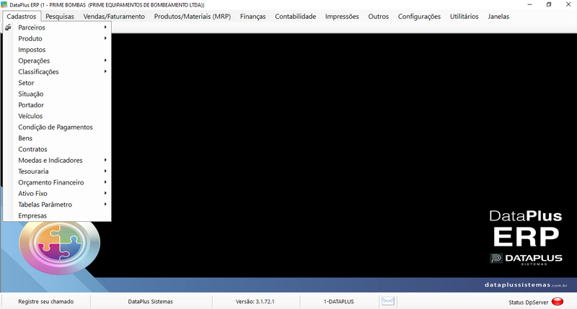Screen dimensions: 577x309
Task: Click the DataPlus puzzle logo
Action: (x=60, y=243)
